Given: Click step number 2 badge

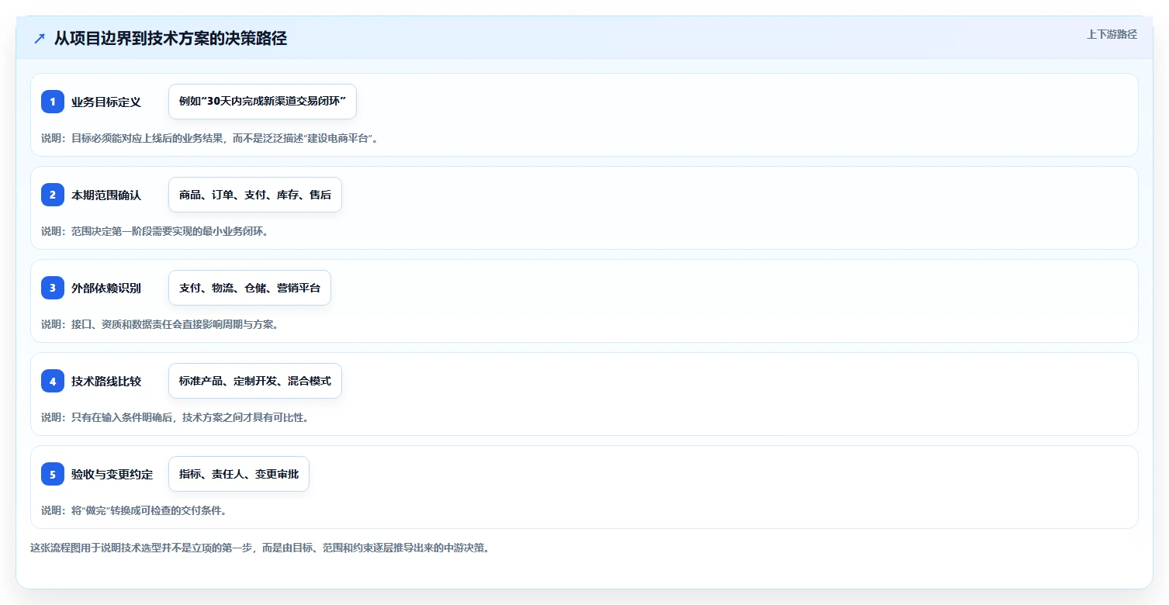Looking at the screenshot, I should click(x=53, y=195).
